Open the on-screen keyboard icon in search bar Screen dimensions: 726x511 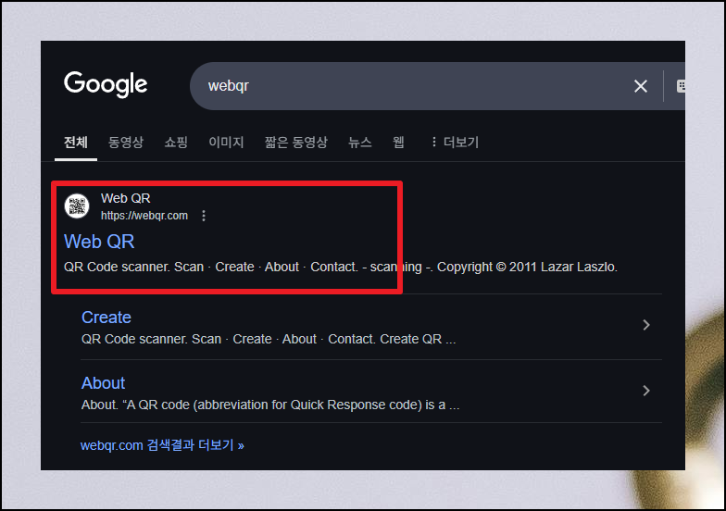click(681, 86)
